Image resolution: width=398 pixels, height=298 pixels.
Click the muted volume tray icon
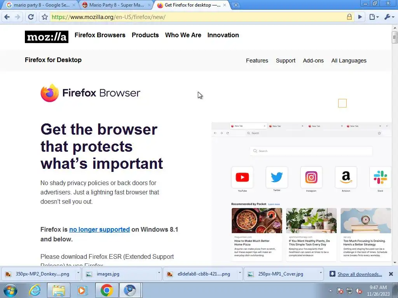click(359, 291)
